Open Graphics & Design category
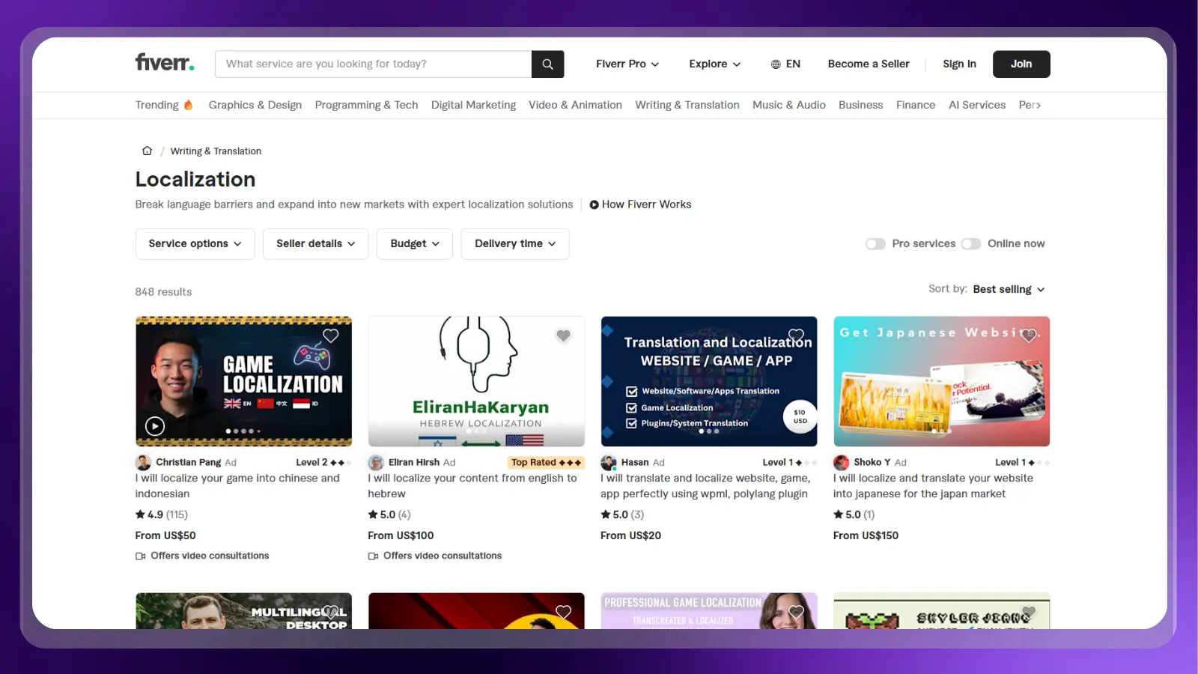Screen dimensions: 1198x674 point(255,105)
